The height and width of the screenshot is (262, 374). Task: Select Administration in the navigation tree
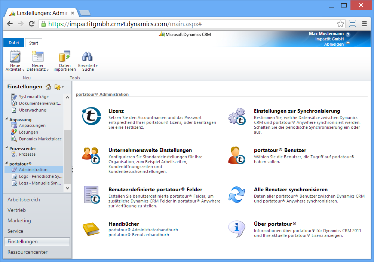click(34, 170)
